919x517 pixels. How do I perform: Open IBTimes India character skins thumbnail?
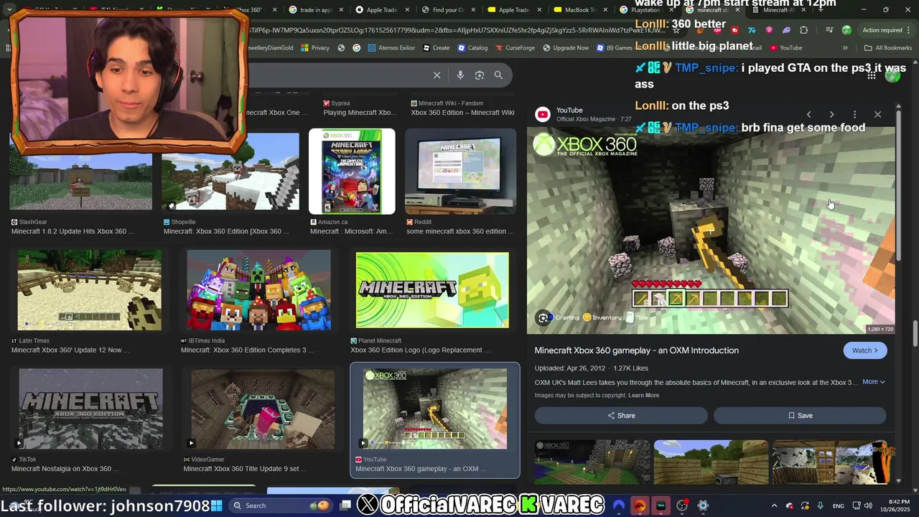coord(258,290)
